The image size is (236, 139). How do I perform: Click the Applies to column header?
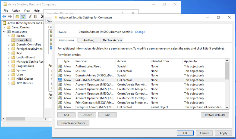coord(204,61)
